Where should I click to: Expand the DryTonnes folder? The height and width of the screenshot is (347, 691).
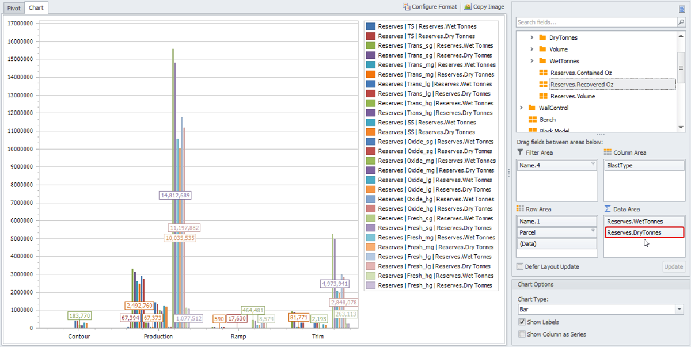531,37
